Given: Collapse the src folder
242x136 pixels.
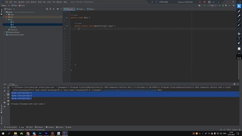Looking at the screenshot, I should point(6,20).
